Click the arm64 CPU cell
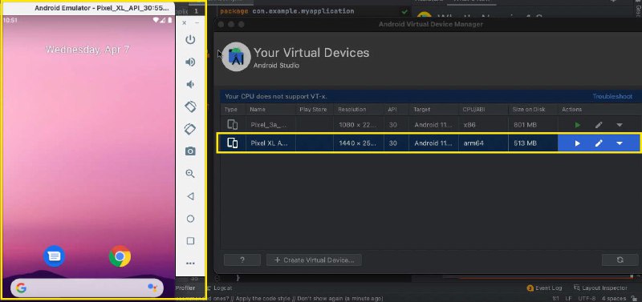This screenshot has width=642, height=302. click(x=473, y=143)
